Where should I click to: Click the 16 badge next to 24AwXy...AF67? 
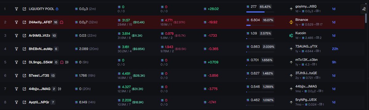(x=55, y=22)
